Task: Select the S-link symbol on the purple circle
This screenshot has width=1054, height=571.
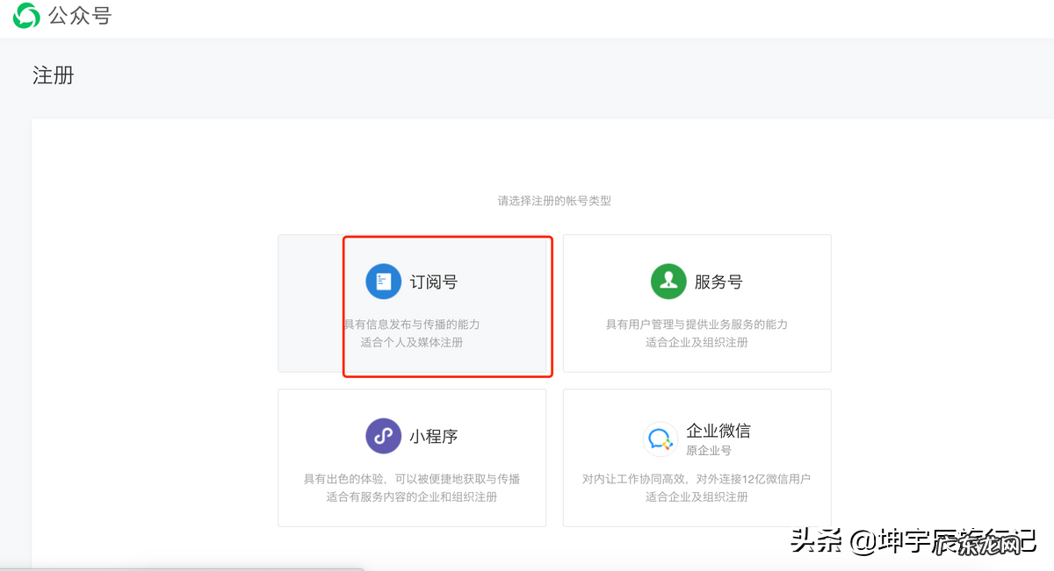Action: [383, 435]
